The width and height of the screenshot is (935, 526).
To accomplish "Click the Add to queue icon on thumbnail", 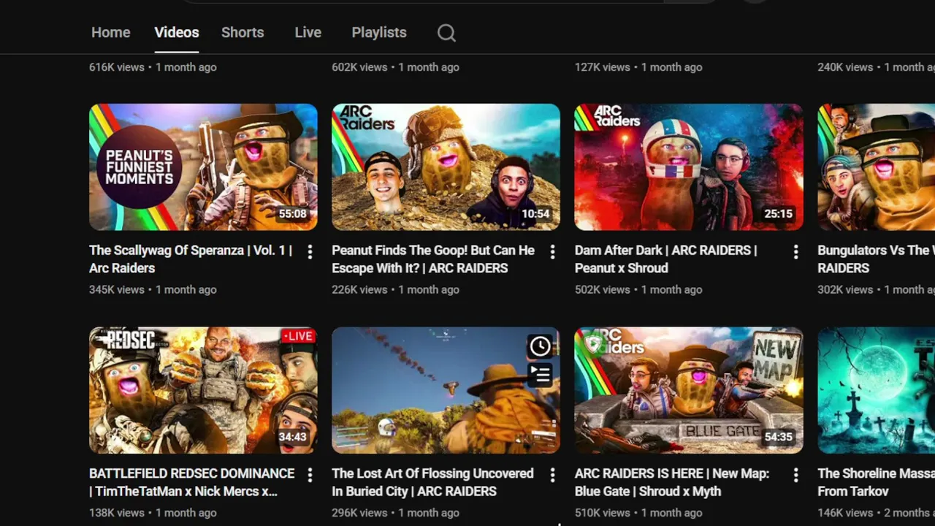I will (540, 375).
